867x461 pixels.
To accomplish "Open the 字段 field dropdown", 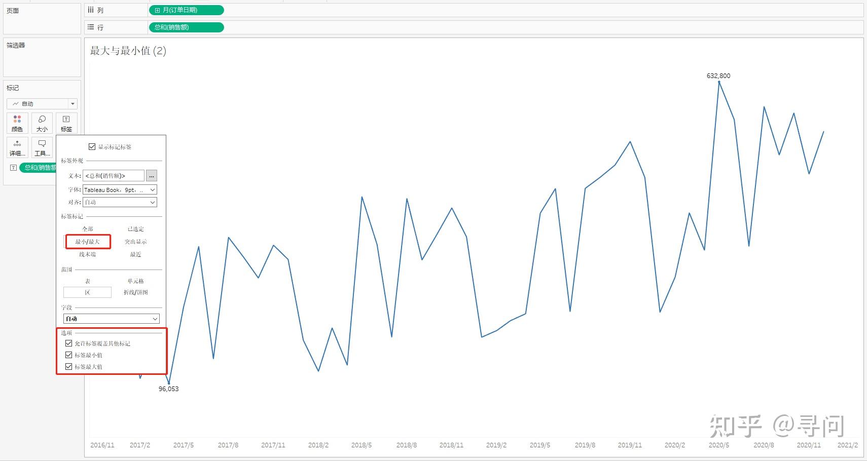I will coord(112,319).
